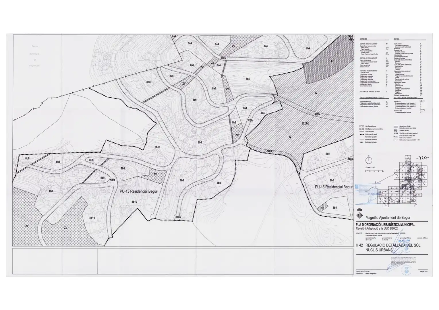The image size is (439, 310).
Task: Click ÀREES DE PLANEJAMENT I GESTIÓ heading
Action: 372,98
